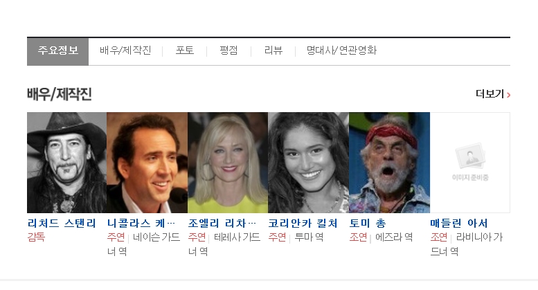Open the 명대사/연관영화 tab

pos(341,51)
